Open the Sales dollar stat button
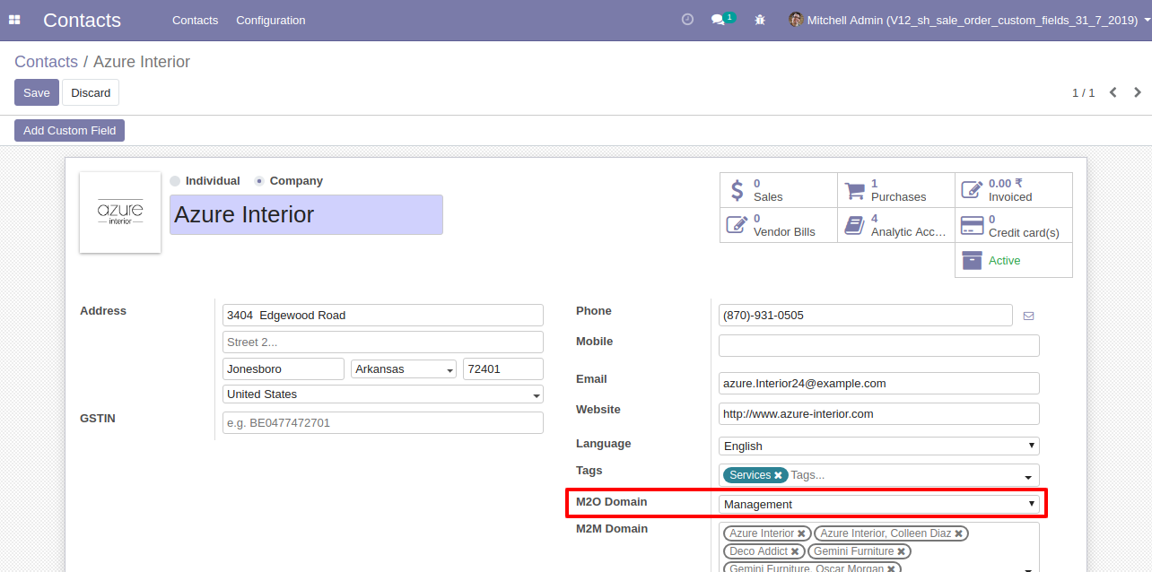 pos(779,190)
